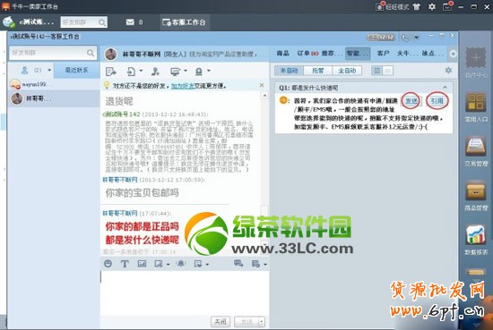493x330 pixels.
Task: Open font settings with the T icon
Action: 125,264
